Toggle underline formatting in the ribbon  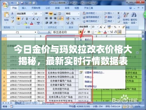[27, 19]
